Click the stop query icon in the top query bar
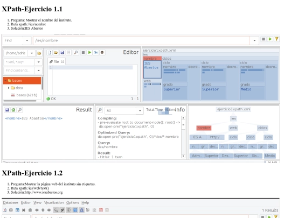 (263, 39)
